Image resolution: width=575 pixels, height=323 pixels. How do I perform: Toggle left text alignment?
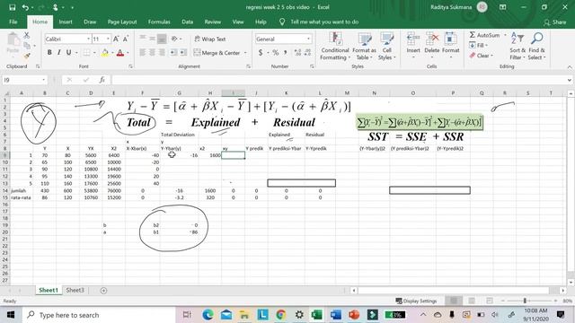point(143,53)
